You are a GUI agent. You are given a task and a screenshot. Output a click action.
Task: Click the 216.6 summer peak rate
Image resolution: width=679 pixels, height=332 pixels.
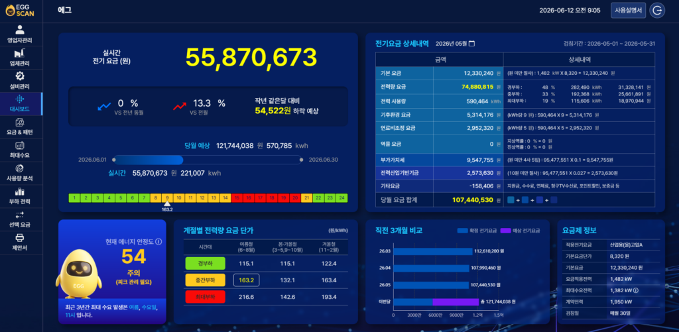[x=247, y=297]
